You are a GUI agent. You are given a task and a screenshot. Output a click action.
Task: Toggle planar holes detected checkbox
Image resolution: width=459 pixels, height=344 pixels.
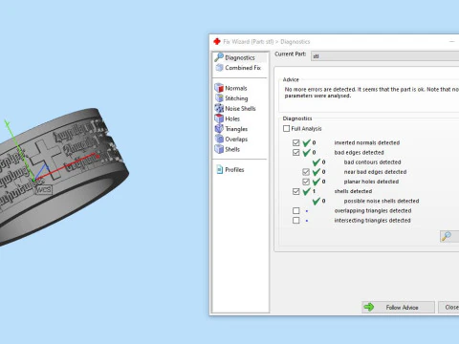[306, 182]
